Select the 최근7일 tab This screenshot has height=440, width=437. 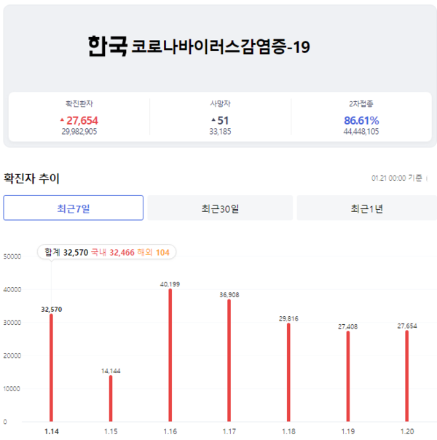point(73,208)
